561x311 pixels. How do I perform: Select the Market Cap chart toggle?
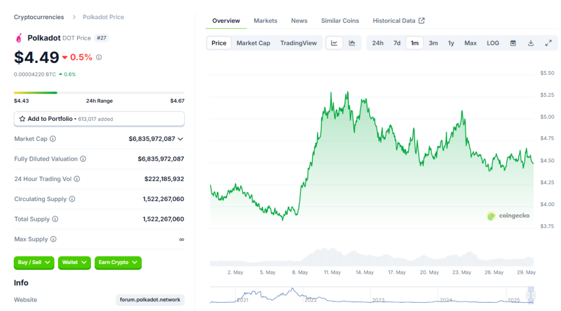pos(253,43)
